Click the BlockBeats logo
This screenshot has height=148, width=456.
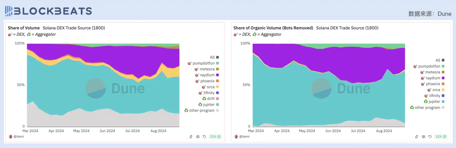[48, 11]
